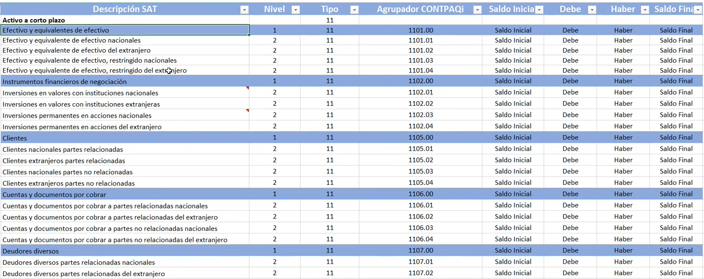Screen dimensions: 704x279
Task: Open the Debe column filter dropdown
Action: click(592, 10)
